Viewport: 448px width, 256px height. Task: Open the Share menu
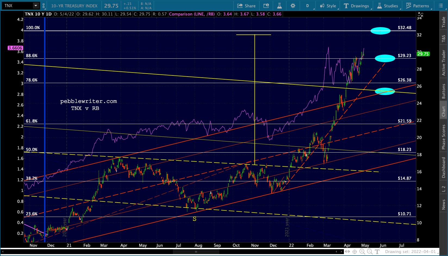coord(246,6)
